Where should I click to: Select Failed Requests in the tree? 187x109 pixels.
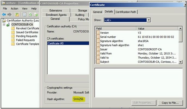point(25,40)
